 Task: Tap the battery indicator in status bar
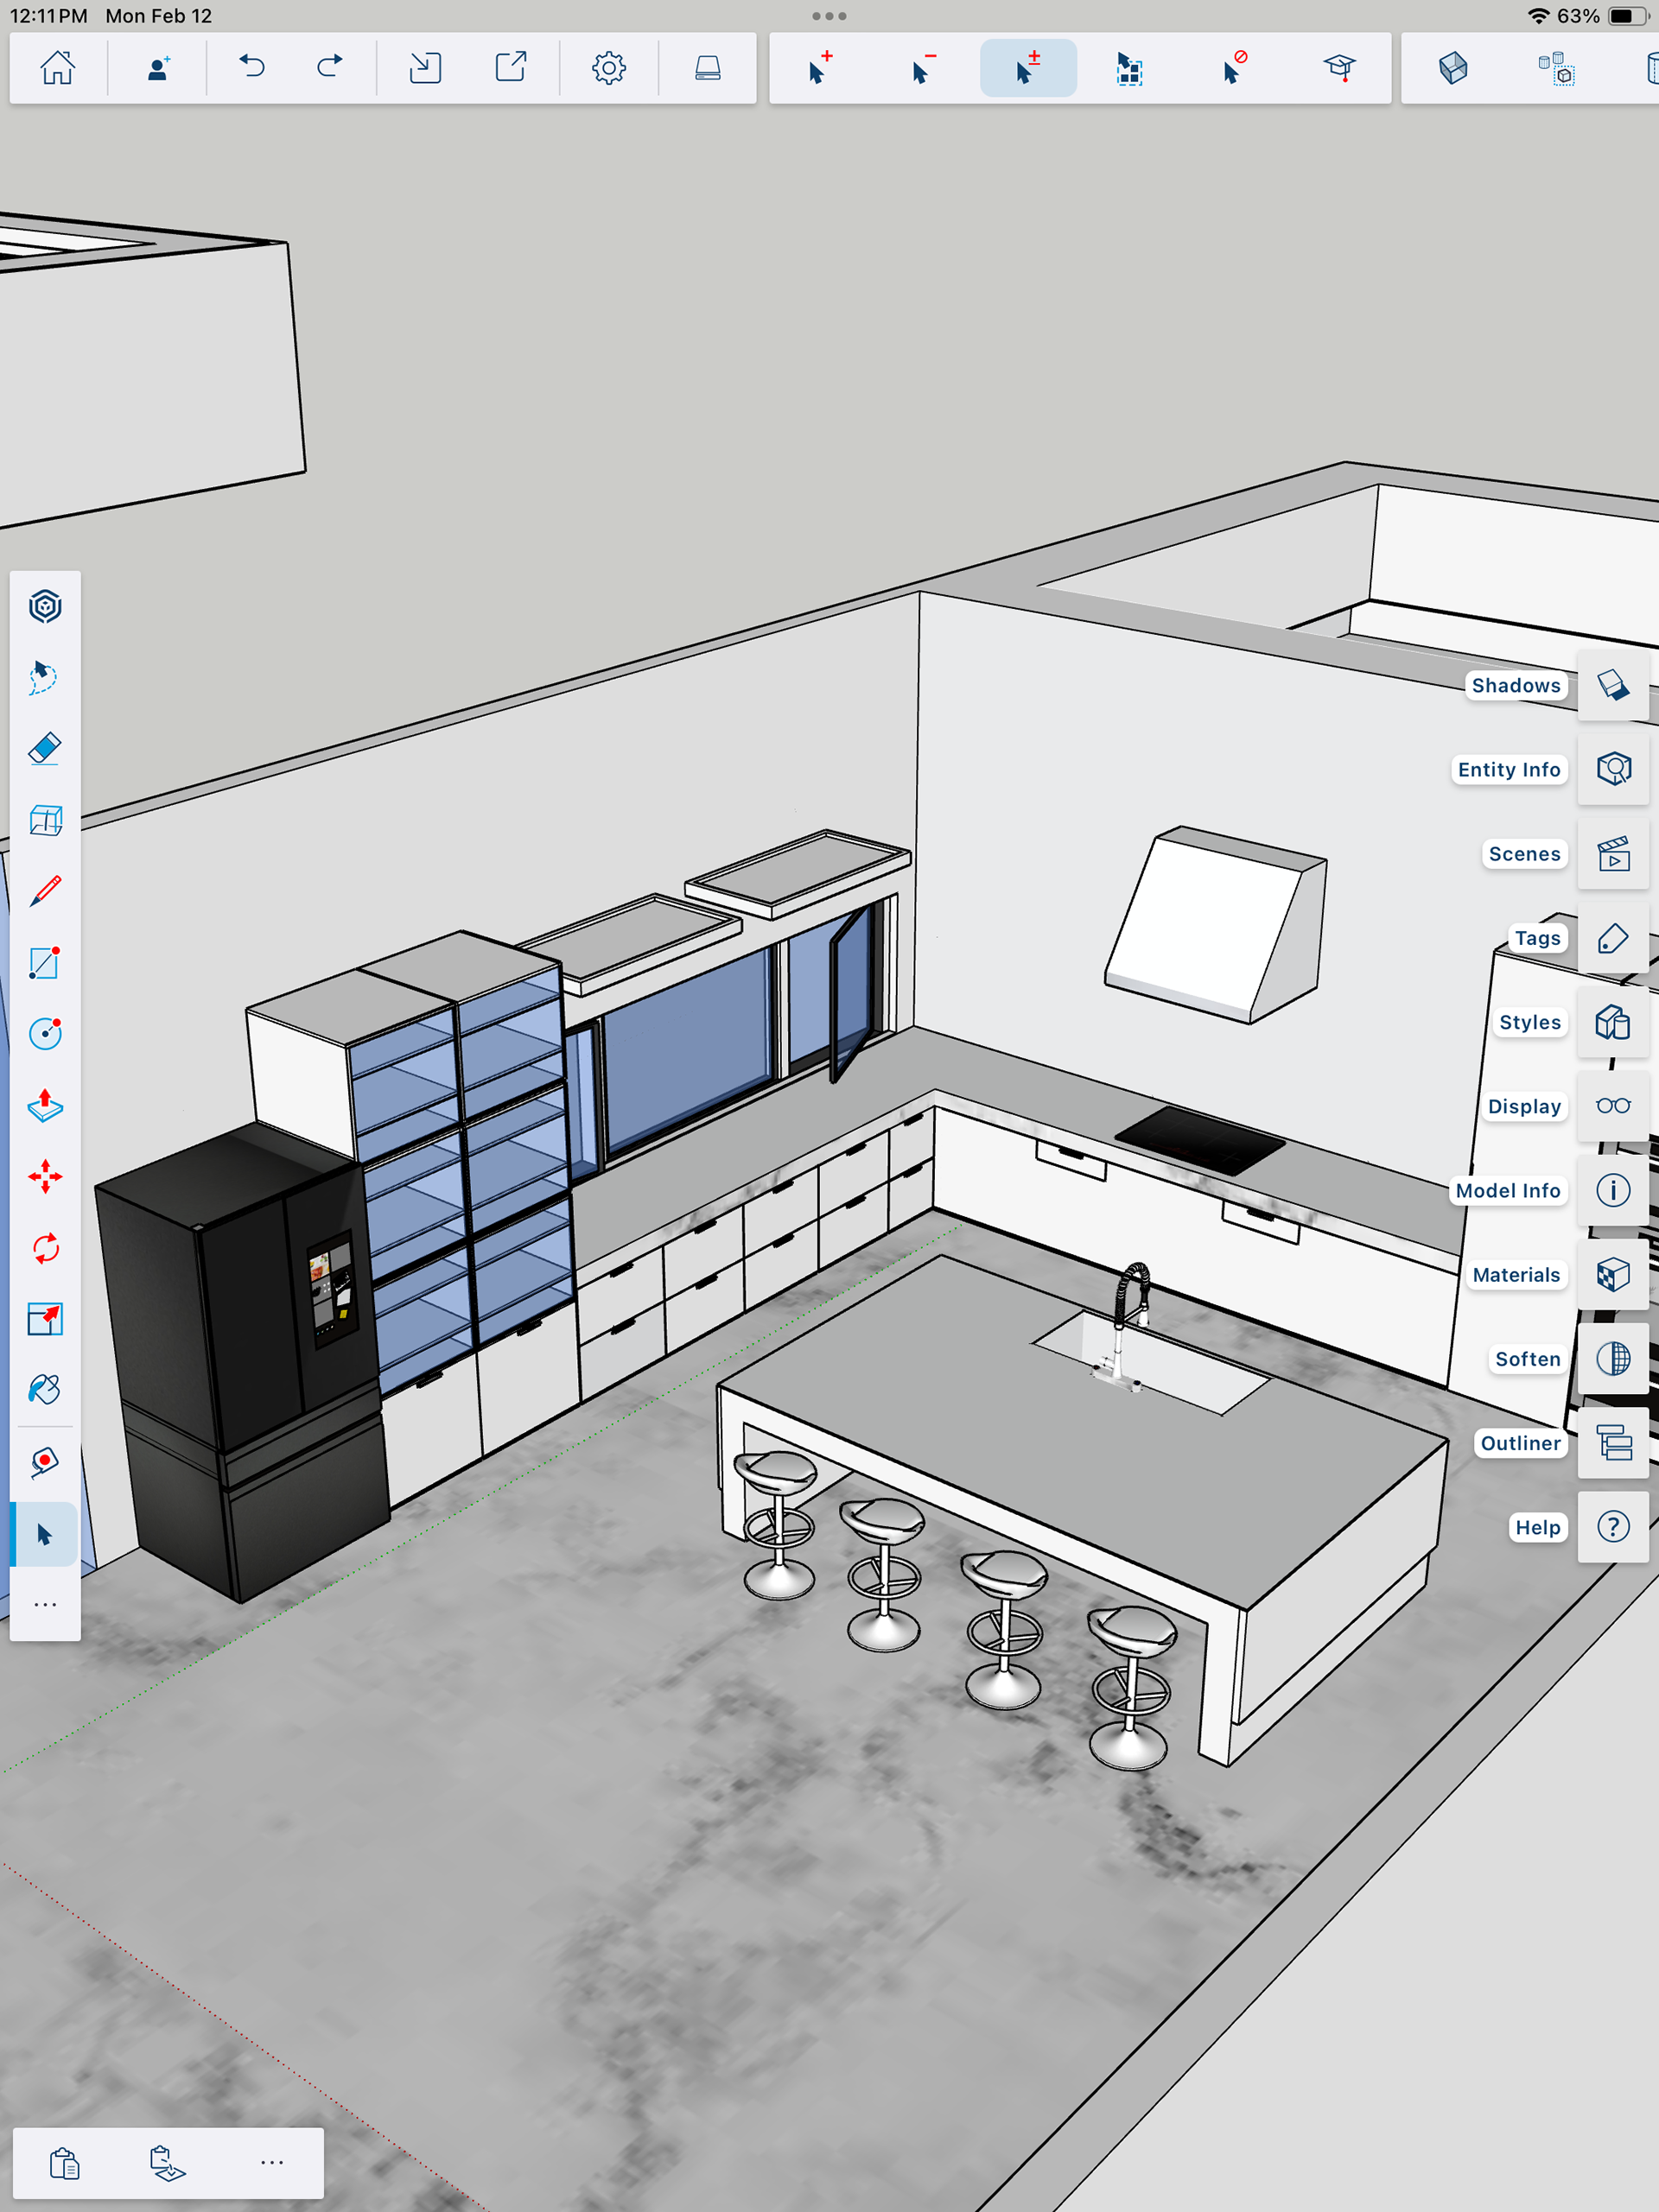click(x=1627, y=16)
